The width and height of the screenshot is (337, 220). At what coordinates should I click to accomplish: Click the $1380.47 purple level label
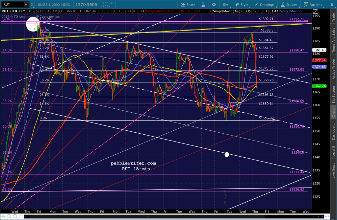[x=297, y=50]
